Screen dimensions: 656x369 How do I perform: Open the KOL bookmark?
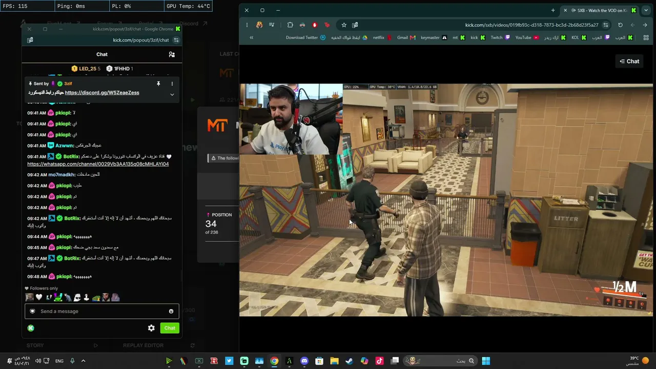[579, 37]
